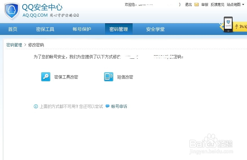Click the phone icon for 短信改密

108,77
